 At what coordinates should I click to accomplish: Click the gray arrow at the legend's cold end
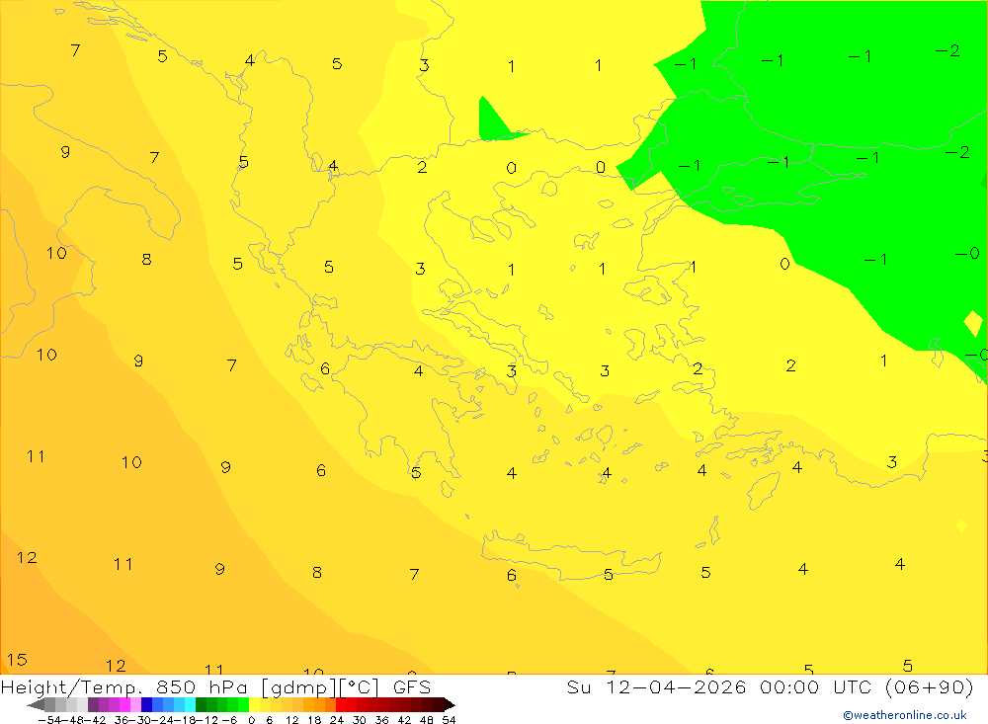(37, 704)
